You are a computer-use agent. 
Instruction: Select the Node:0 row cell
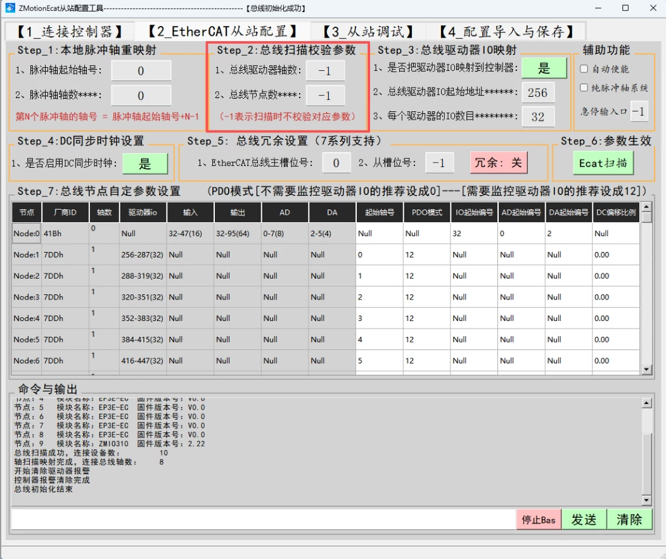tap(27, 234)
